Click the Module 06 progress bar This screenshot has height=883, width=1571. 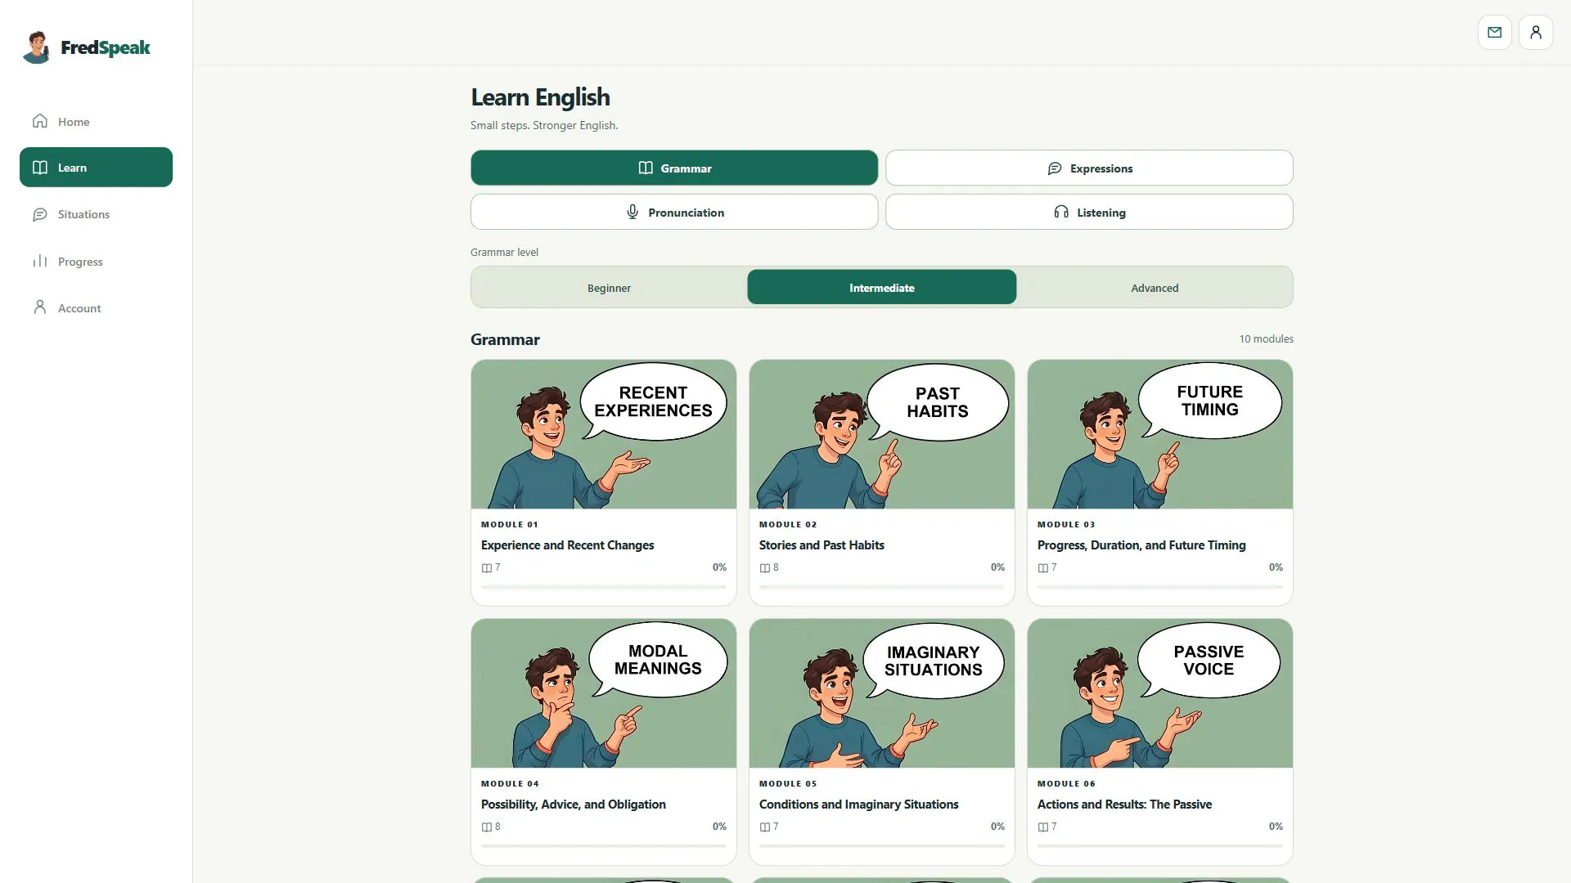pos(1160,846)
